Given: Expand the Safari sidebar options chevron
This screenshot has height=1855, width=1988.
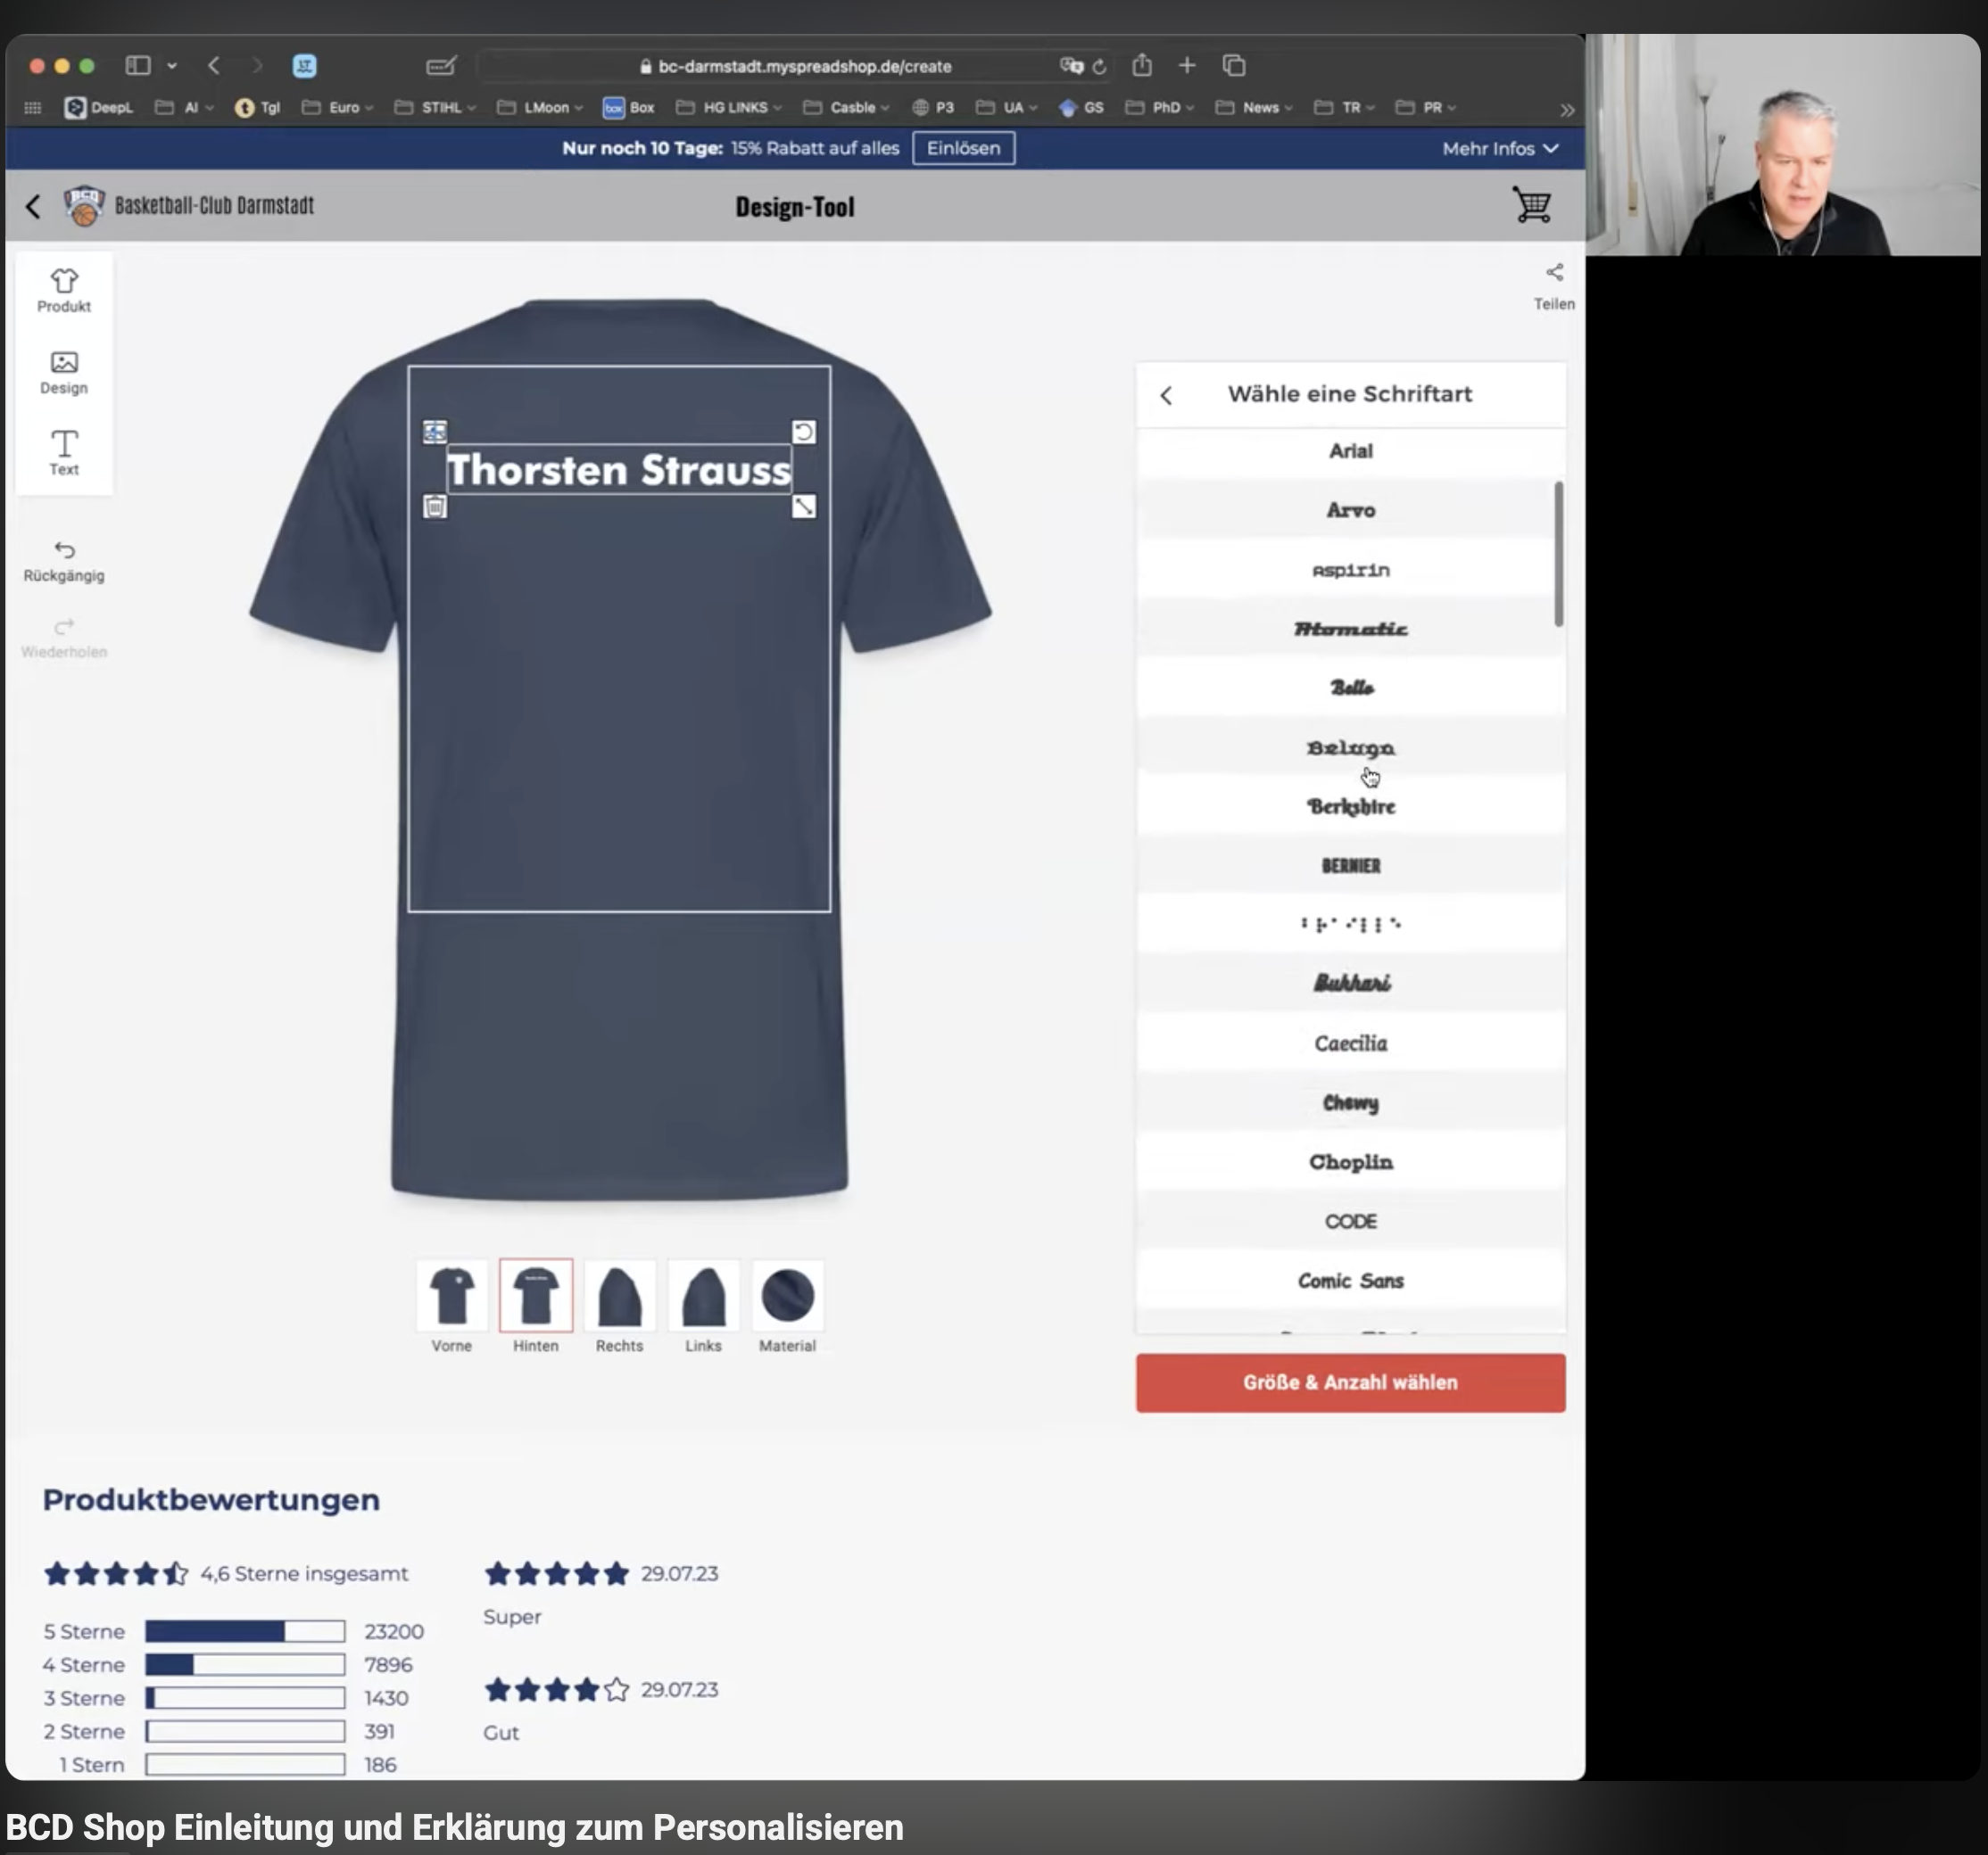Looking at the screenshot, I should pyautogui.click(x=172, y=66).
